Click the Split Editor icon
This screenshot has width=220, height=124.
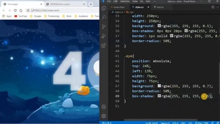[x=213, y=7]
